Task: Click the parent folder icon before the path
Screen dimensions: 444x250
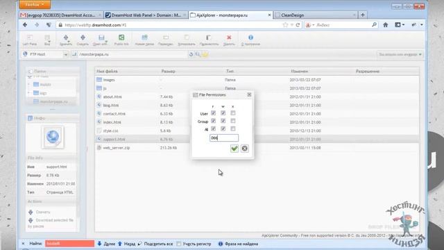Action: 74,54
